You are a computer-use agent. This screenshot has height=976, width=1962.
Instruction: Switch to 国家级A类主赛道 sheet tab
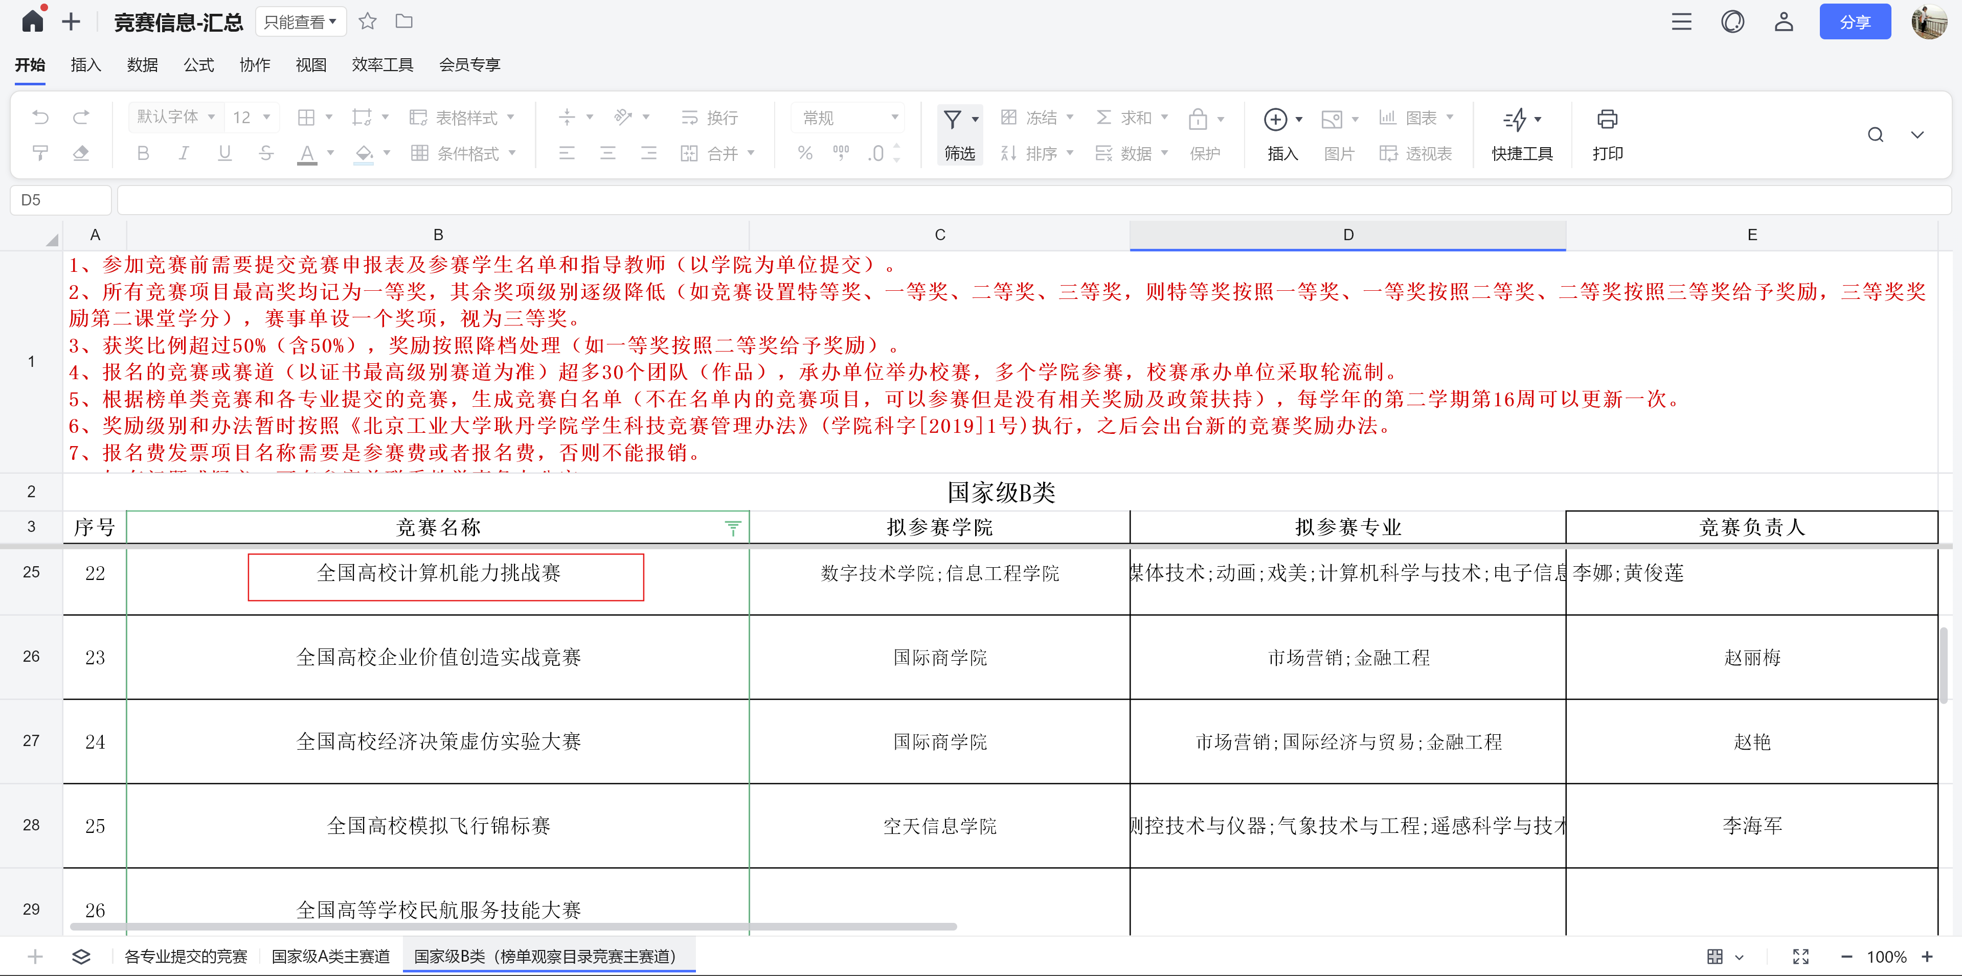tap(330, 957)
